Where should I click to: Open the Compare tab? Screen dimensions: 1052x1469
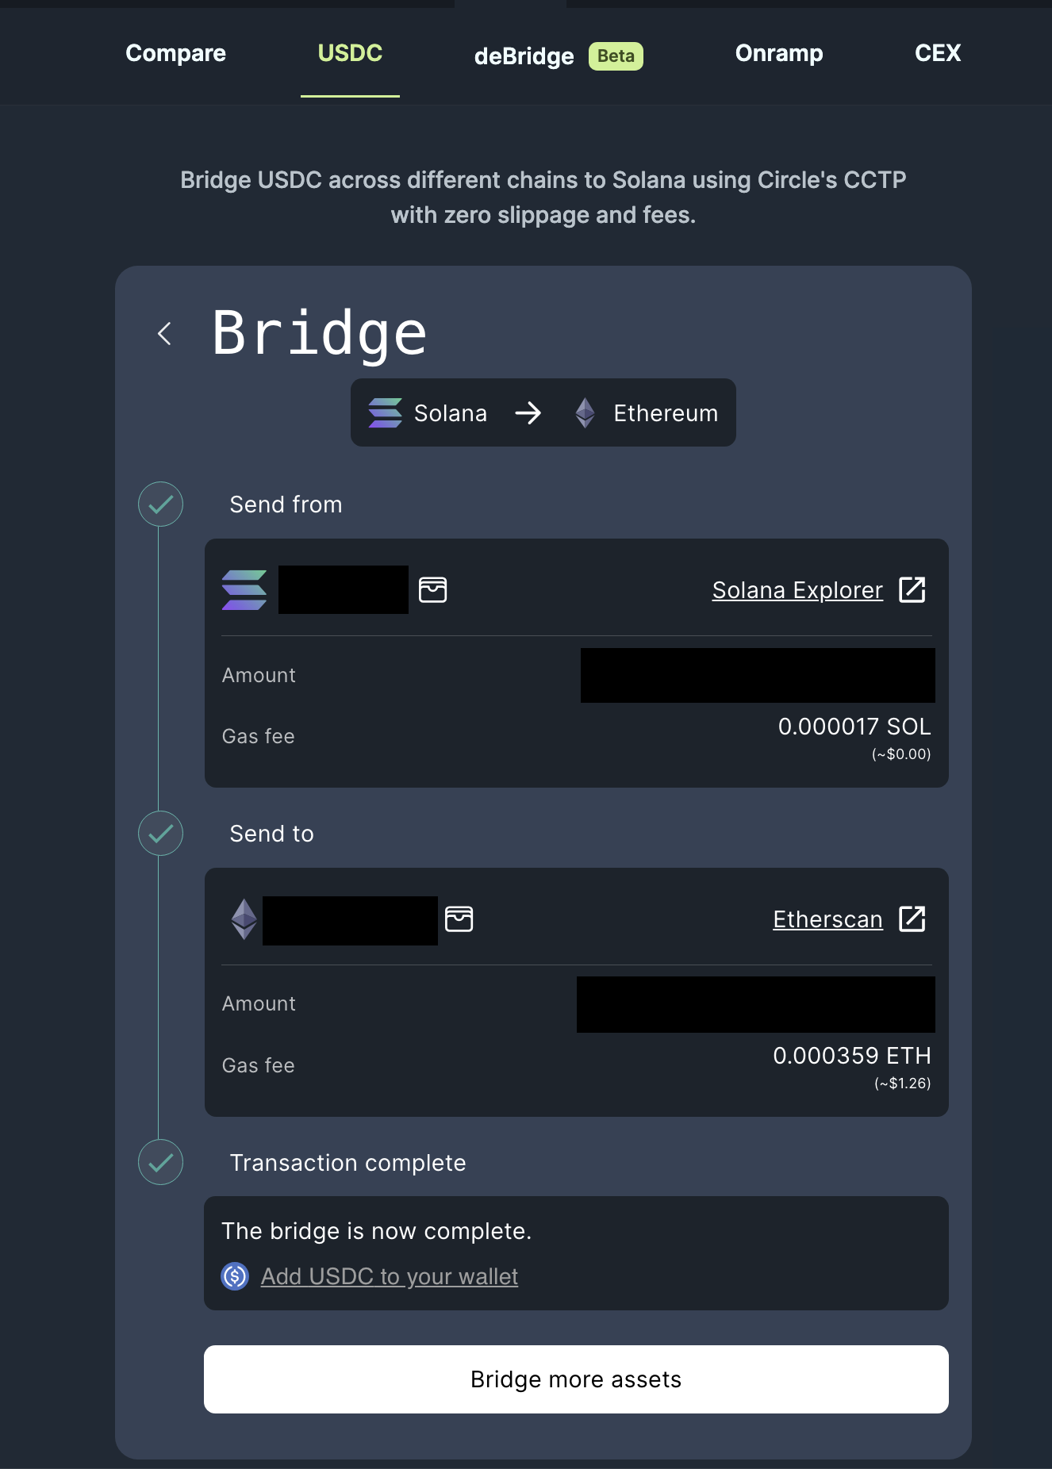[176, 53]
